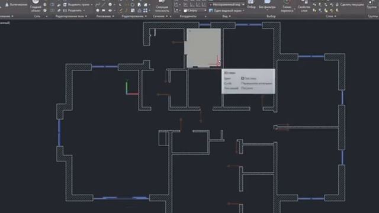The width and height of the screenshot is (379, 213).
Task: Click the Thaw All Layers icon
Action: [x=326, y=11]
